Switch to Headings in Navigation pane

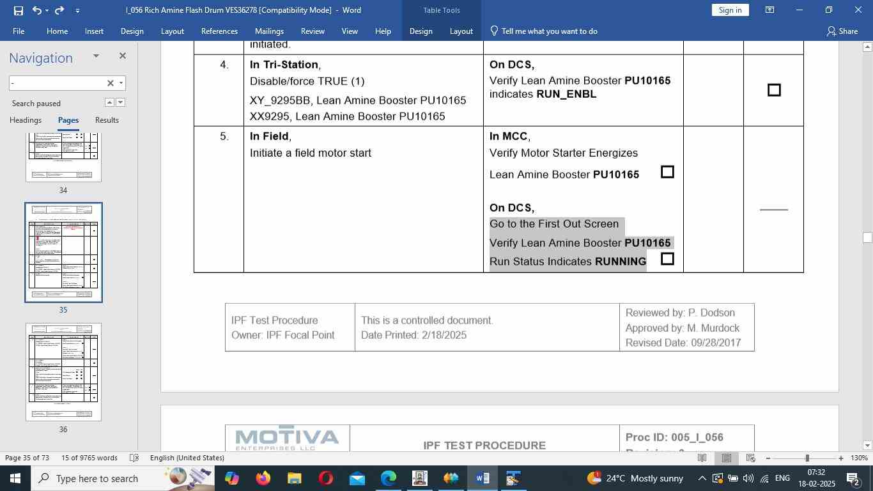[x=26, y=120]
